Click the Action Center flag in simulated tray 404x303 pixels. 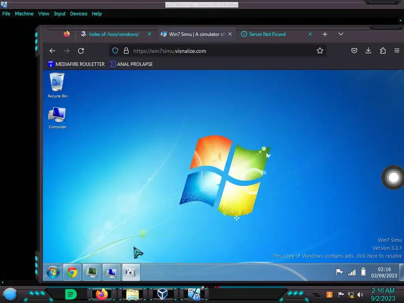click(339, 272)
